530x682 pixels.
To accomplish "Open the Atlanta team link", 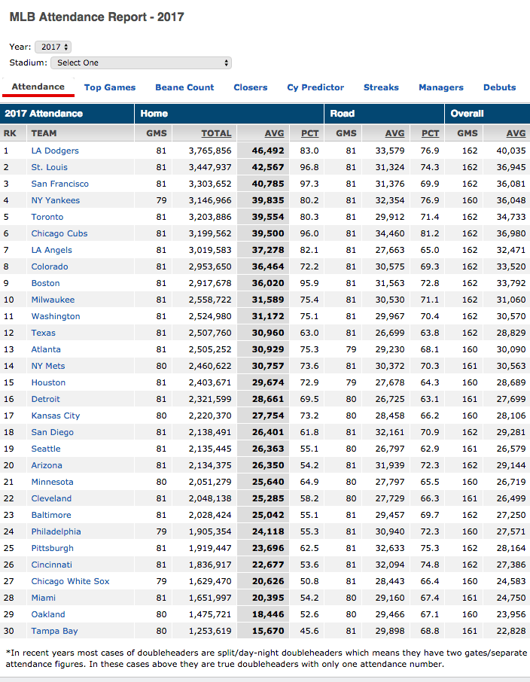I will pyautogui.click(x=46, y=349).
